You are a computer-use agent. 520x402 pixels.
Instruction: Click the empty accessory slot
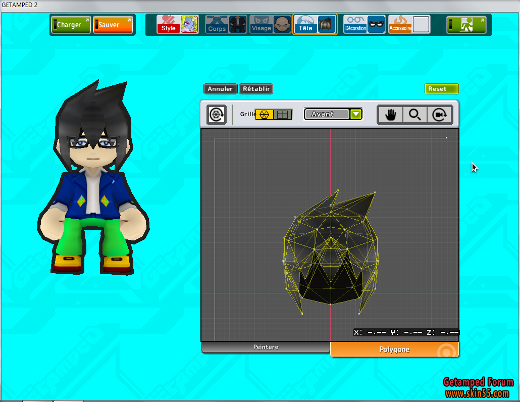pyautogui.click(x=421, y=24)
